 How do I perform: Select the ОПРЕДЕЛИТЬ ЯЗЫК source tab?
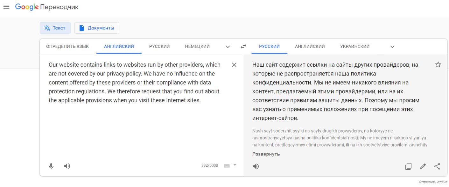coord(67,46)
